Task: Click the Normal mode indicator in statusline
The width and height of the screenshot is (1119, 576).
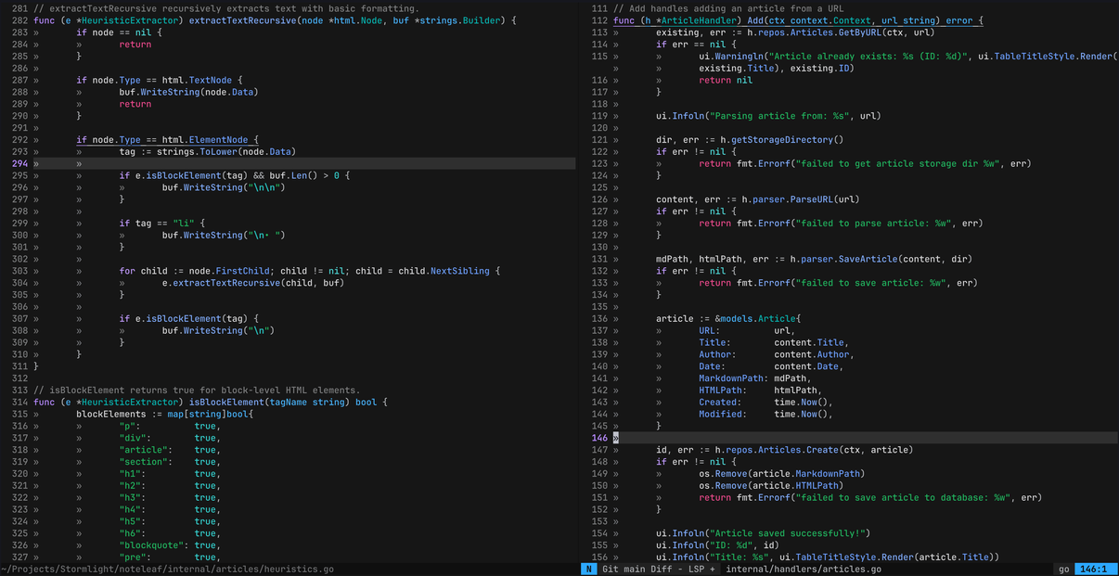Action: 588,569
